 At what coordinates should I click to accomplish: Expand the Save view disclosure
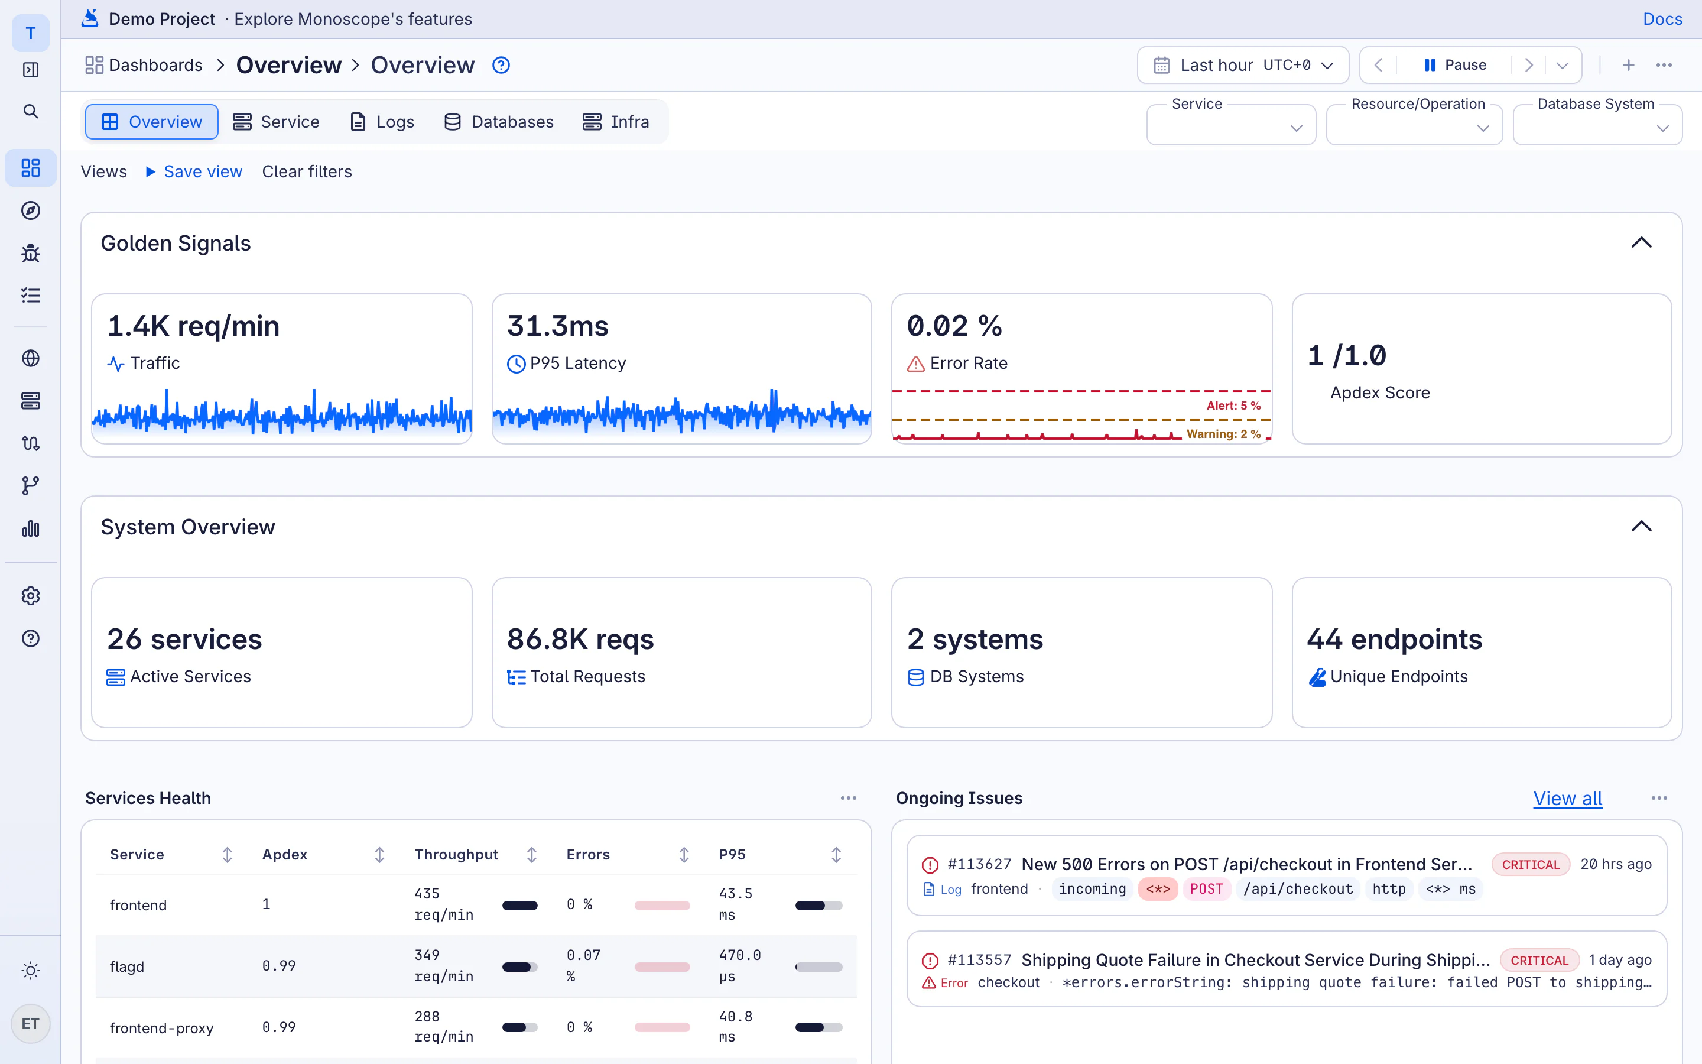(x=194, y=171)
